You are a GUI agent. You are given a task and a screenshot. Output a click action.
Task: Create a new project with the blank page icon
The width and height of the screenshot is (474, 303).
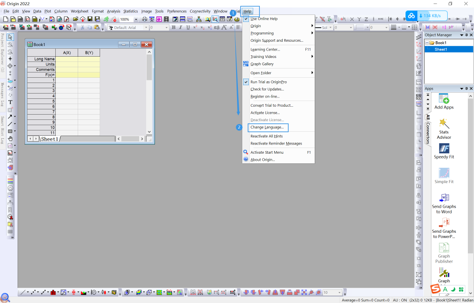click(5, 19)
